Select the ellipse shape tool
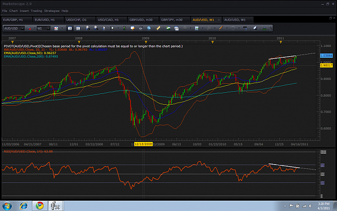The image size is (337, 211). (x=233, y=28)
